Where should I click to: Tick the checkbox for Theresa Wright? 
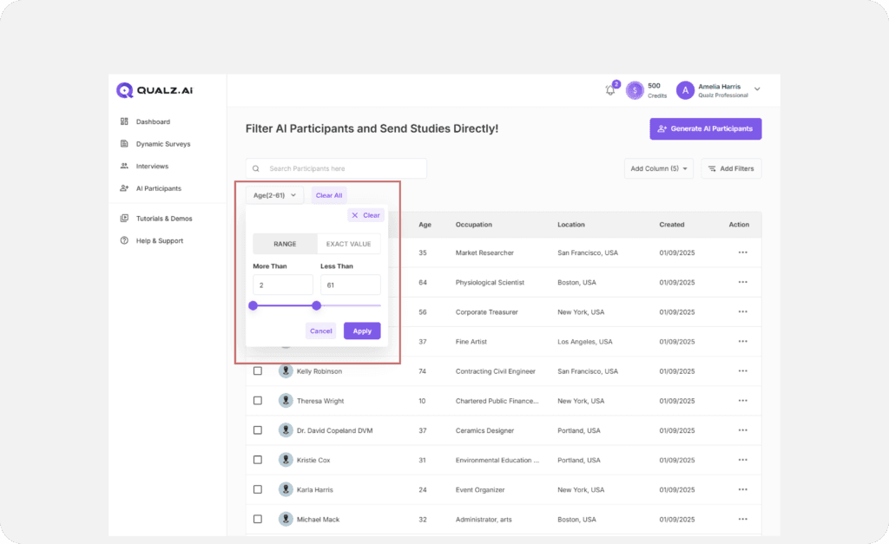coord(258,401)
